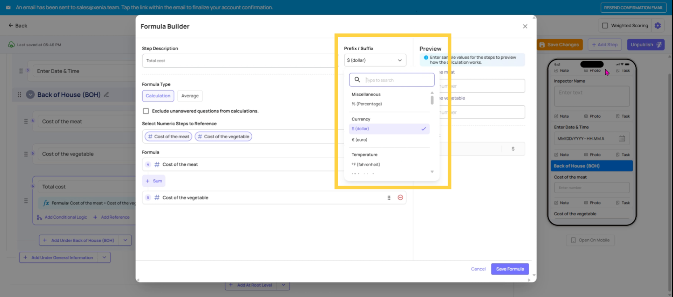673x297 pixels.
Task: Click drag handle beside Back of House section
Action: 19,95
